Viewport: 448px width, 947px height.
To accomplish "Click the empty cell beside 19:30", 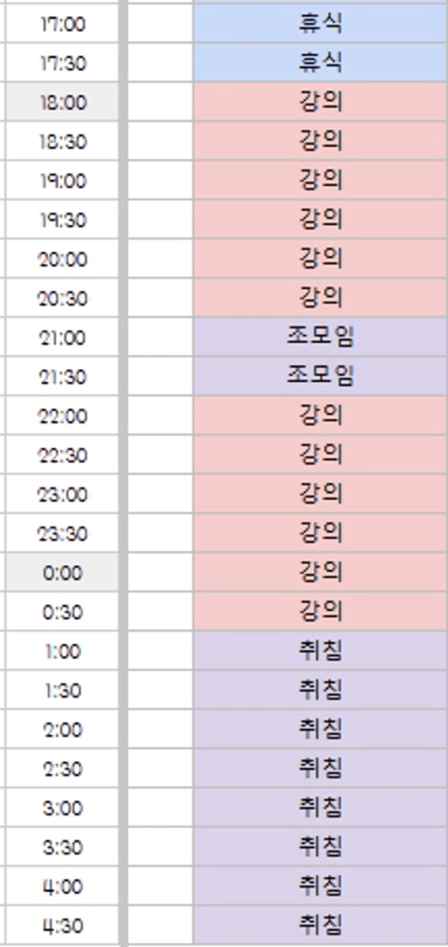I will pyautogui.click(x=160, y=220).
